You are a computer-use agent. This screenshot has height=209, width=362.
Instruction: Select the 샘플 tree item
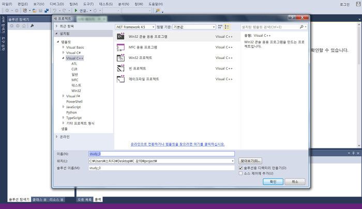[x=65, y=129]
